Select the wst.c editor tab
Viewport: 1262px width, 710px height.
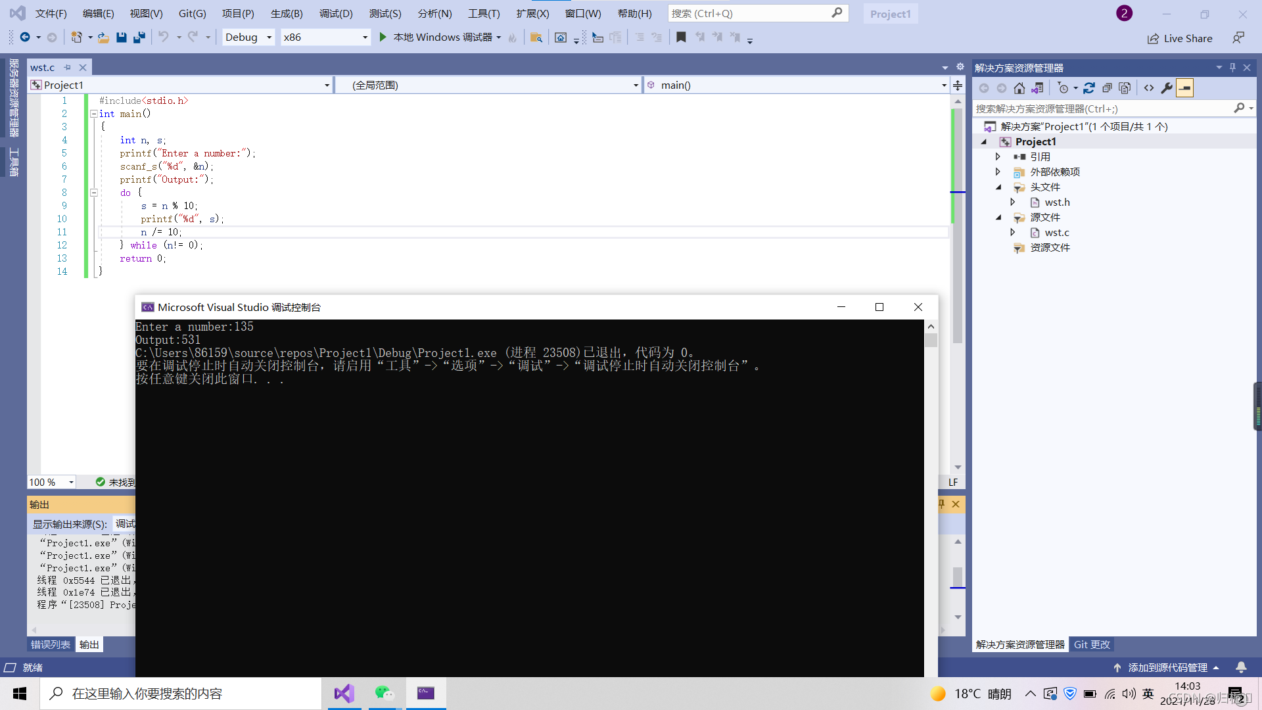pyautogui.click(x=42, y=67)
